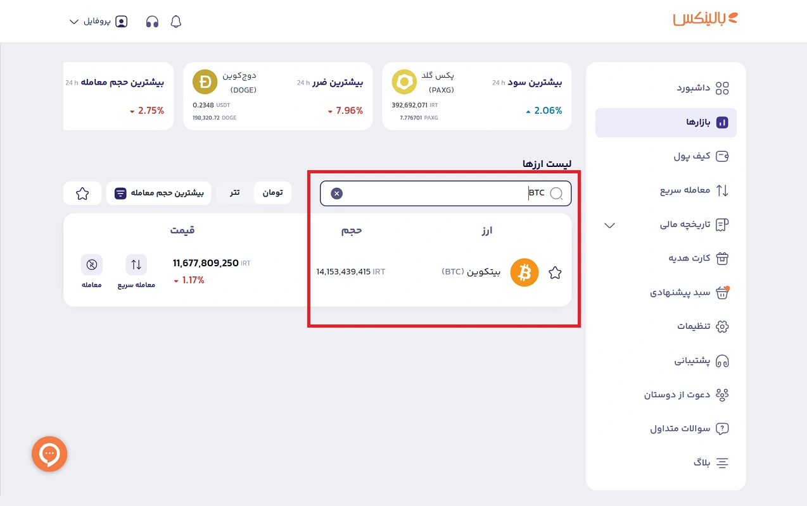Open the notifications bell
The image size is (807, 506).
[x=176, y=22]
